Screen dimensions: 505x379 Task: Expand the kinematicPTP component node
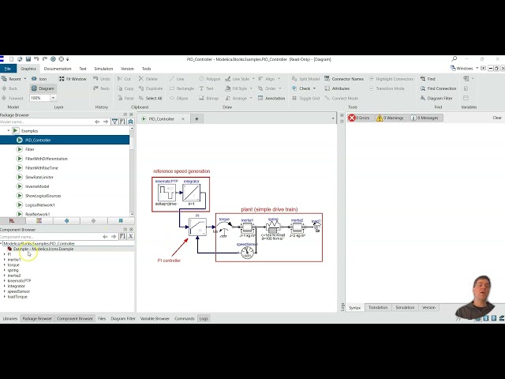(4, 281)
